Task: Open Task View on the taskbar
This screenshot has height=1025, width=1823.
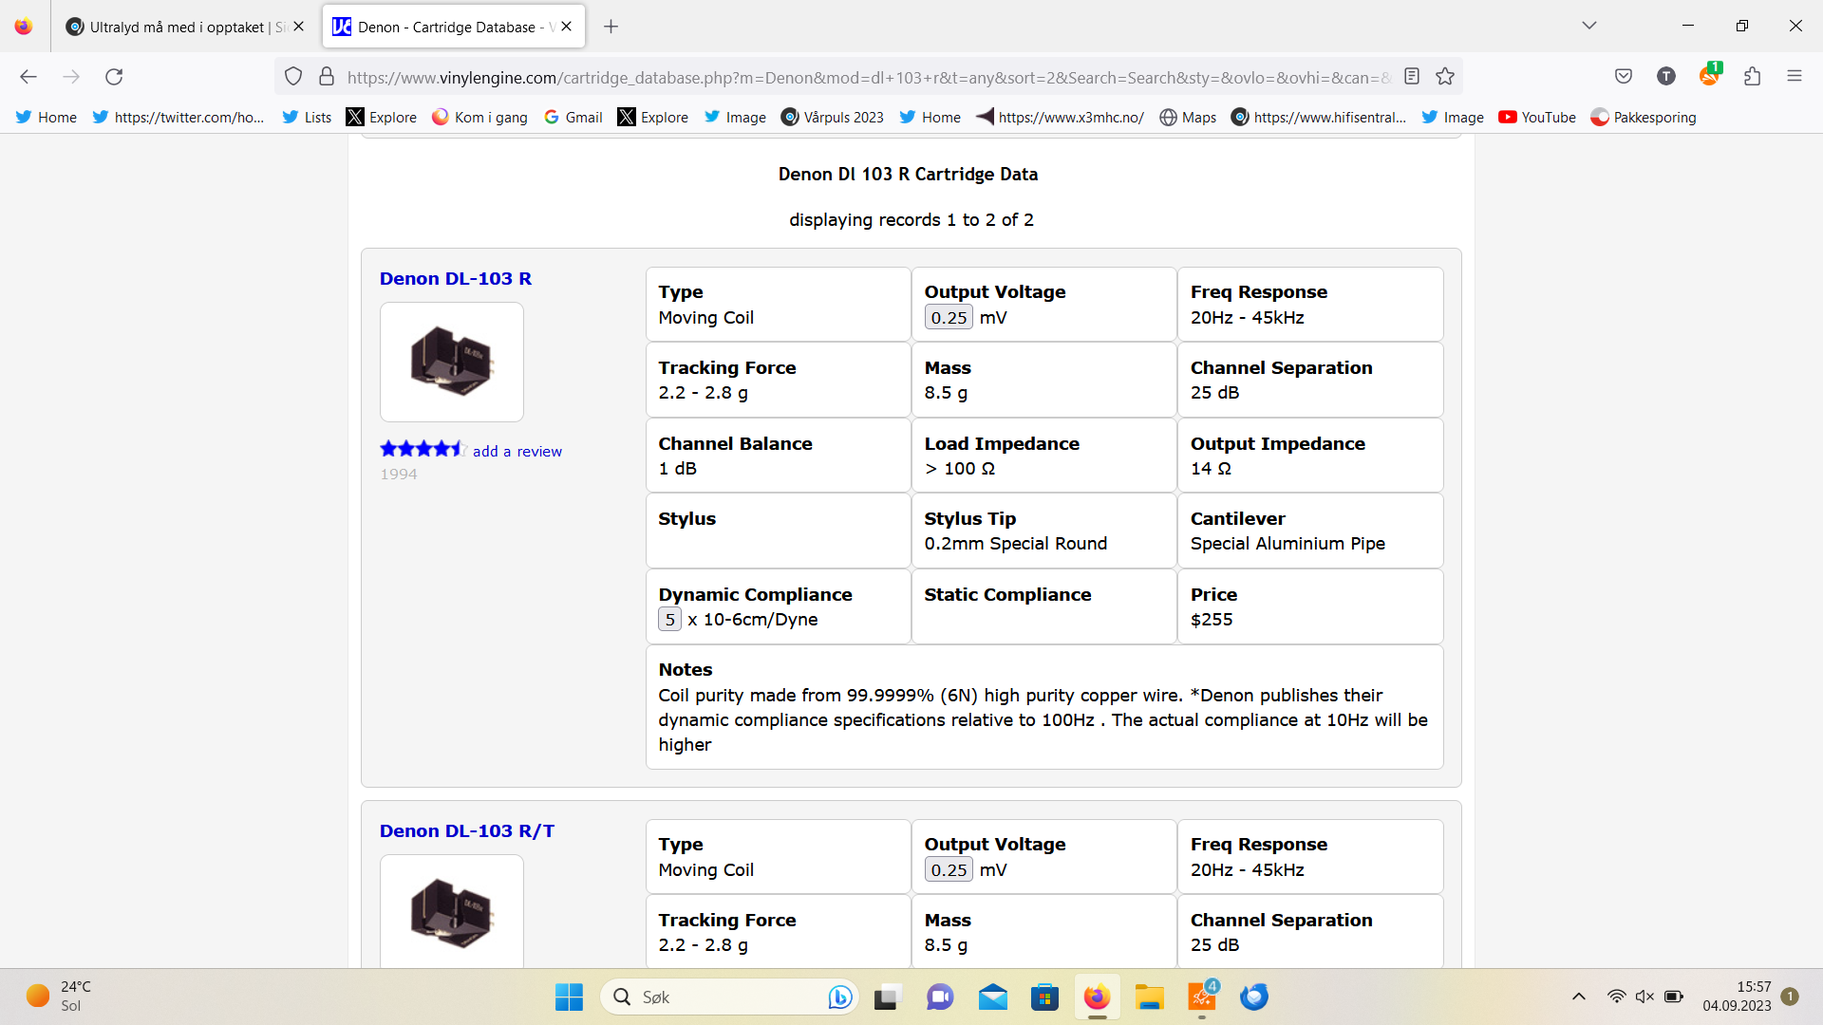Action: (886, 997)
